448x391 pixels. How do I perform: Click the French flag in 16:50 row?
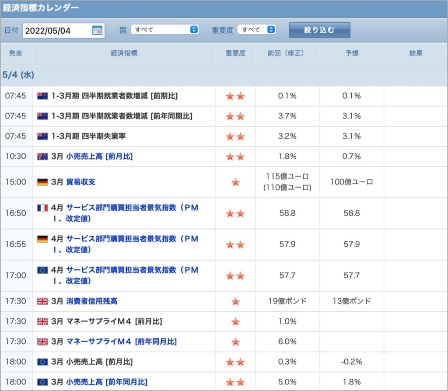point(42,208)
